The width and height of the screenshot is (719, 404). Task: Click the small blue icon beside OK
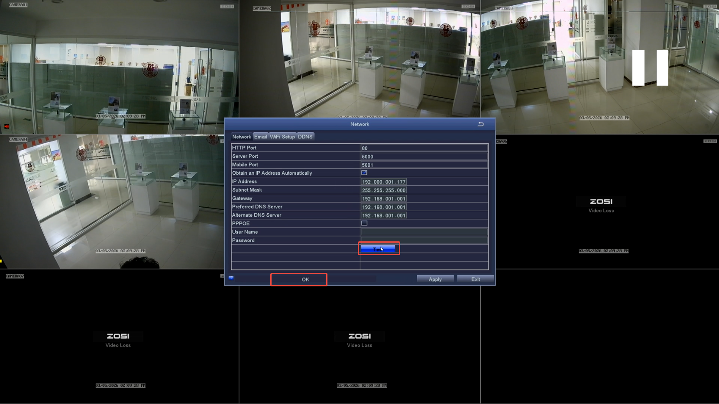tap(231, 278)
